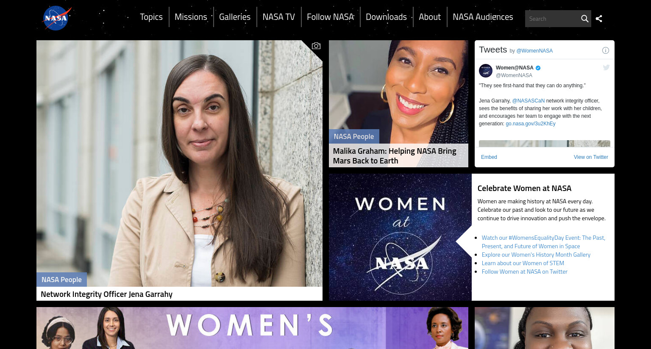Click inside the Search field
The width and height of the screenshot is (651, 349).
coord(552,19)
